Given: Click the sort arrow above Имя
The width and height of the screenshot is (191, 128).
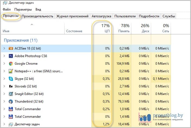Looking at the screenshot, I should click(32, 25).
